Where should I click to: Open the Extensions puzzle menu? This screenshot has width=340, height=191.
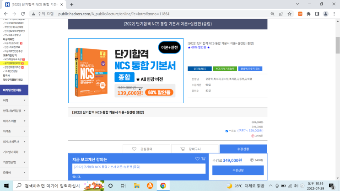click(x=308, y=14)
